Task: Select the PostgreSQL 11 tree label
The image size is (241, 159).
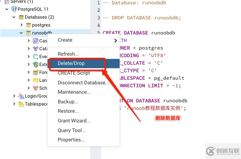Action: (33, 9)
